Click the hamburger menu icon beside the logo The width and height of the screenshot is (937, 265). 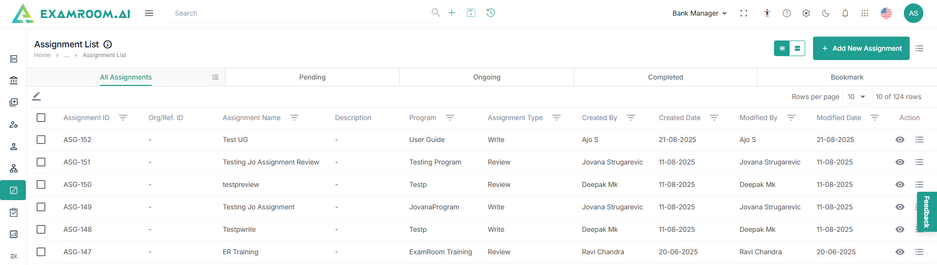[x=149, y=13]
